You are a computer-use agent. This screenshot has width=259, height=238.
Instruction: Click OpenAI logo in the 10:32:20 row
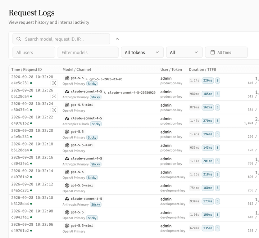67,132
